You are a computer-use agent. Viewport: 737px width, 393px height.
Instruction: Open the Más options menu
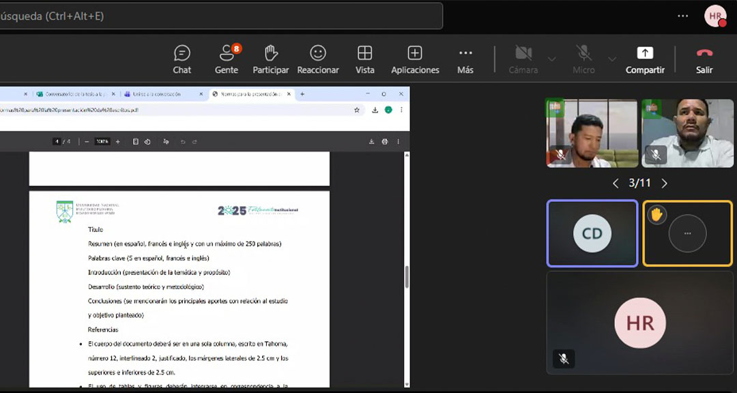(x=465, y=59)
